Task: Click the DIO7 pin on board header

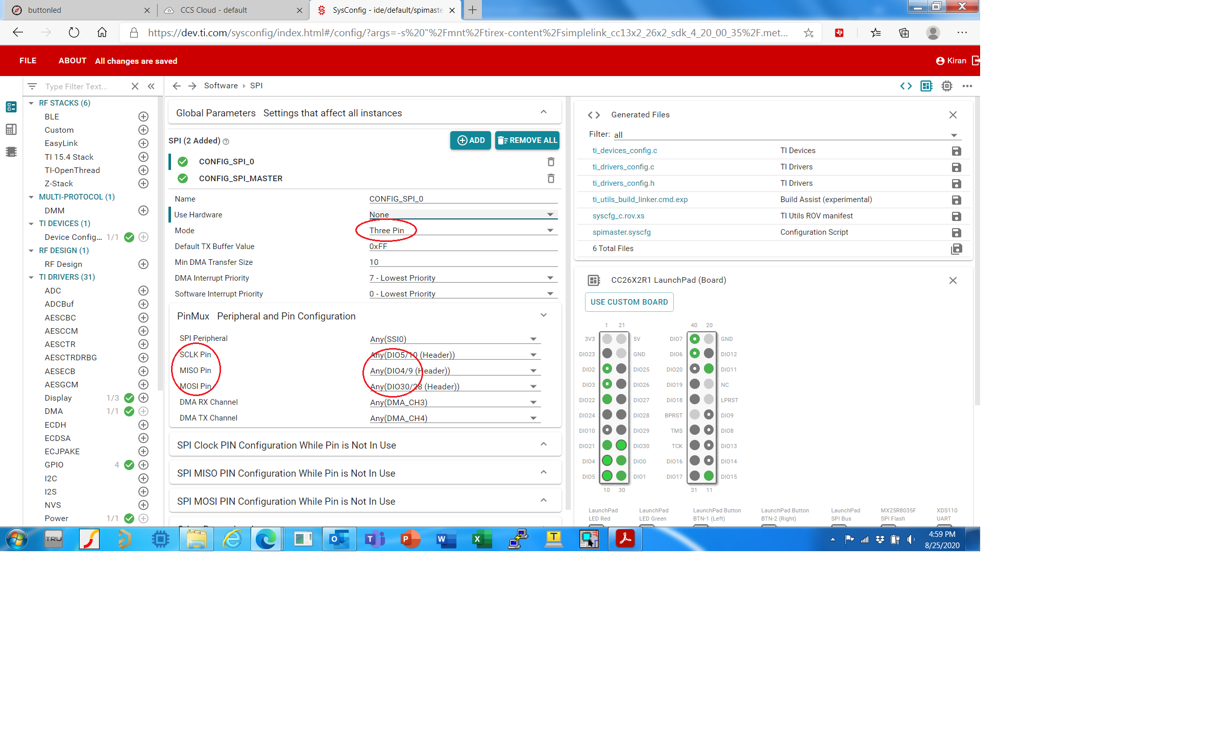Action: tap(694, 339)
